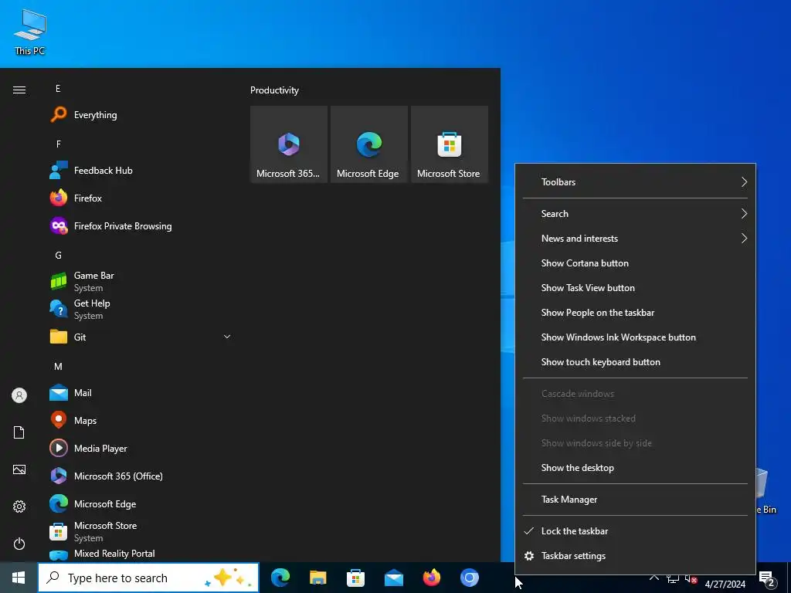The height and width of the screenshot is (593, 791).
Task: Click the muted volume tray icon
Action: [x=691, y=578]
